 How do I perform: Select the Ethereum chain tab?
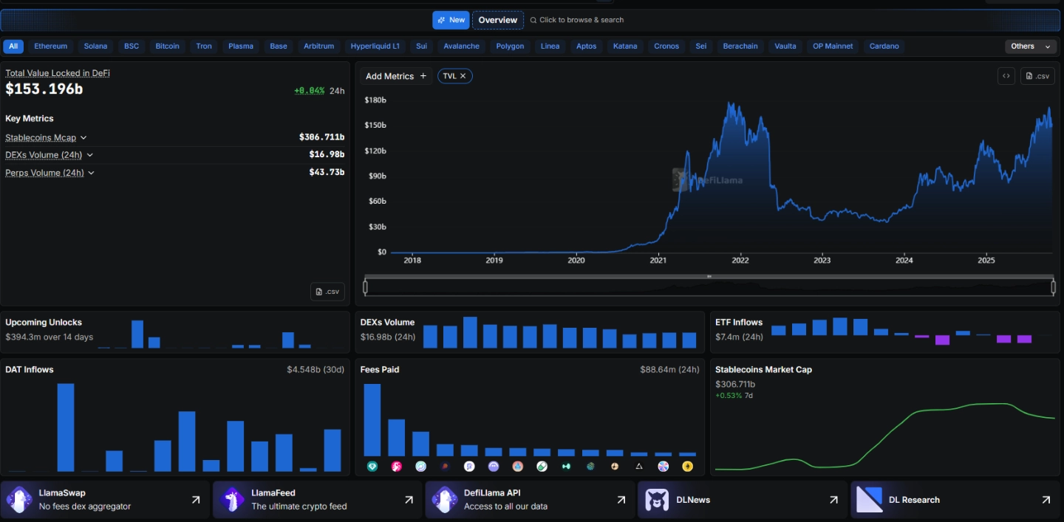[51, 46]
